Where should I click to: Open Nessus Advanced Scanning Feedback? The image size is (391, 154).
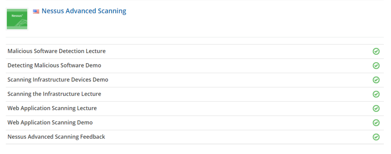tap(56, 136)
